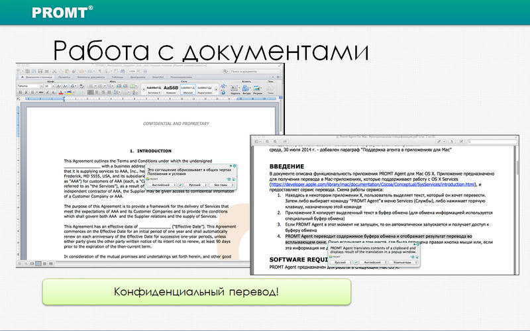Click the gear settings icon in Word translation popup
530x331 pixels.
click(235, 166)
